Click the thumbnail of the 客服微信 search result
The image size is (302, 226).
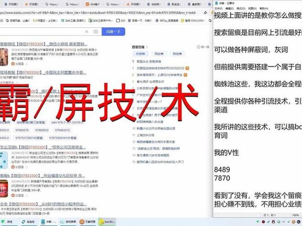click(x=4, y=57)
